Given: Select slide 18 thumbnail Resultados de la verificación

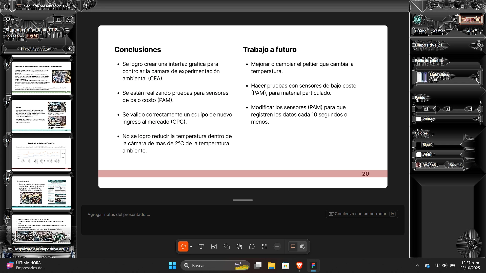Looking at the screenshot, I should click(x=41, y=154).
